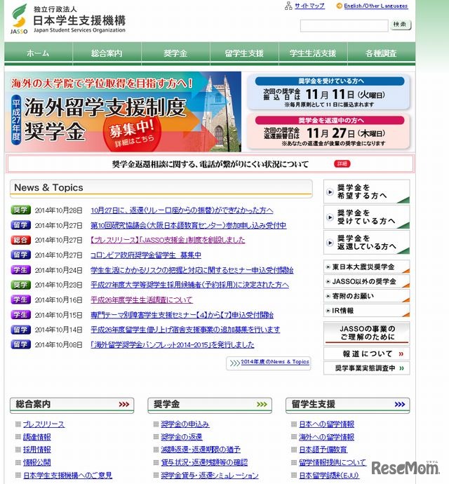Screen dimensions: 449x484
Task: Open 情報公開 link
Action: tap(37, 462)
